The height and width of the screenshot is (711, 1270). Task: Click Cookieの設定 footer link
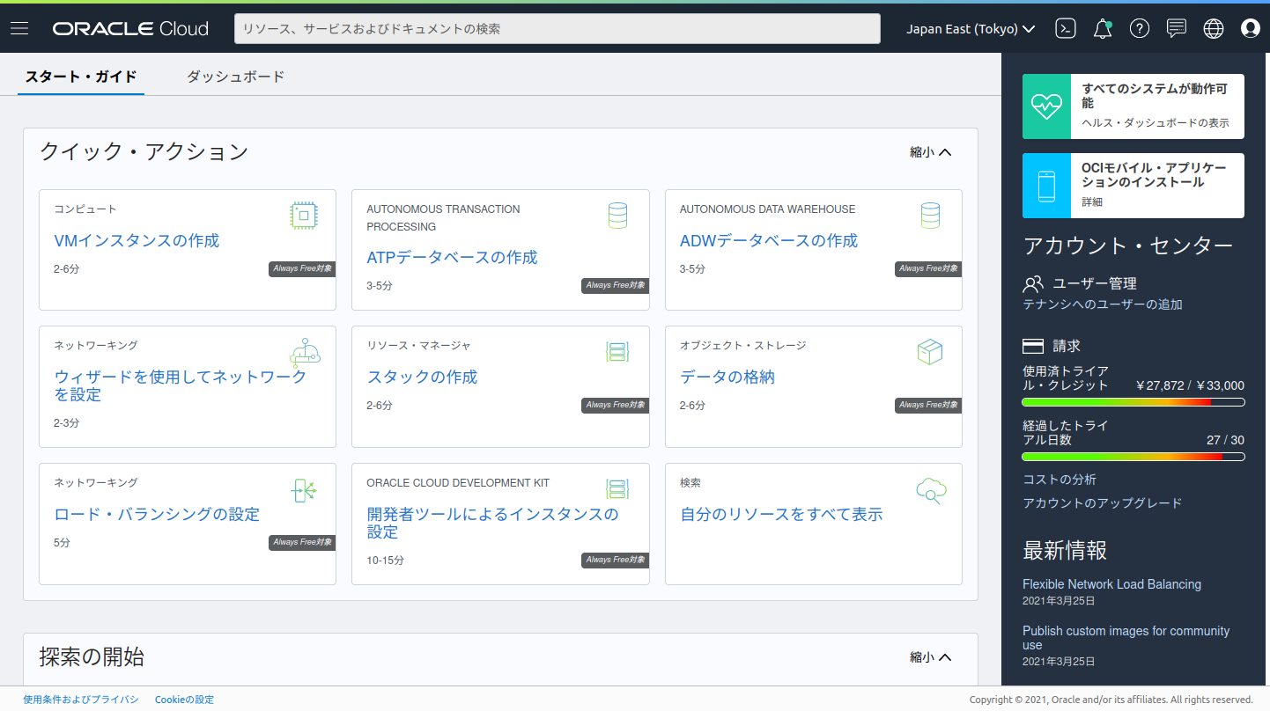point(184,700)
